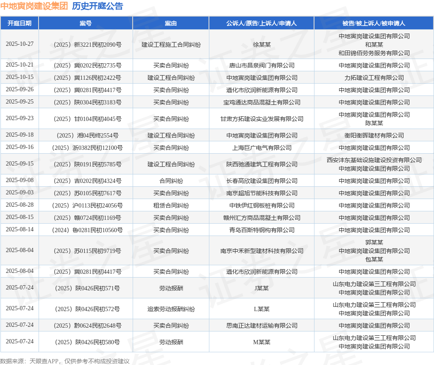Click the 被告/被上诉人/被申请人 column header

click(374, 23)
